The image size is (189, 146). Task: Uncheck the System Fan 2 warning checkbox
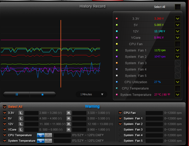(x=120, y=124)
